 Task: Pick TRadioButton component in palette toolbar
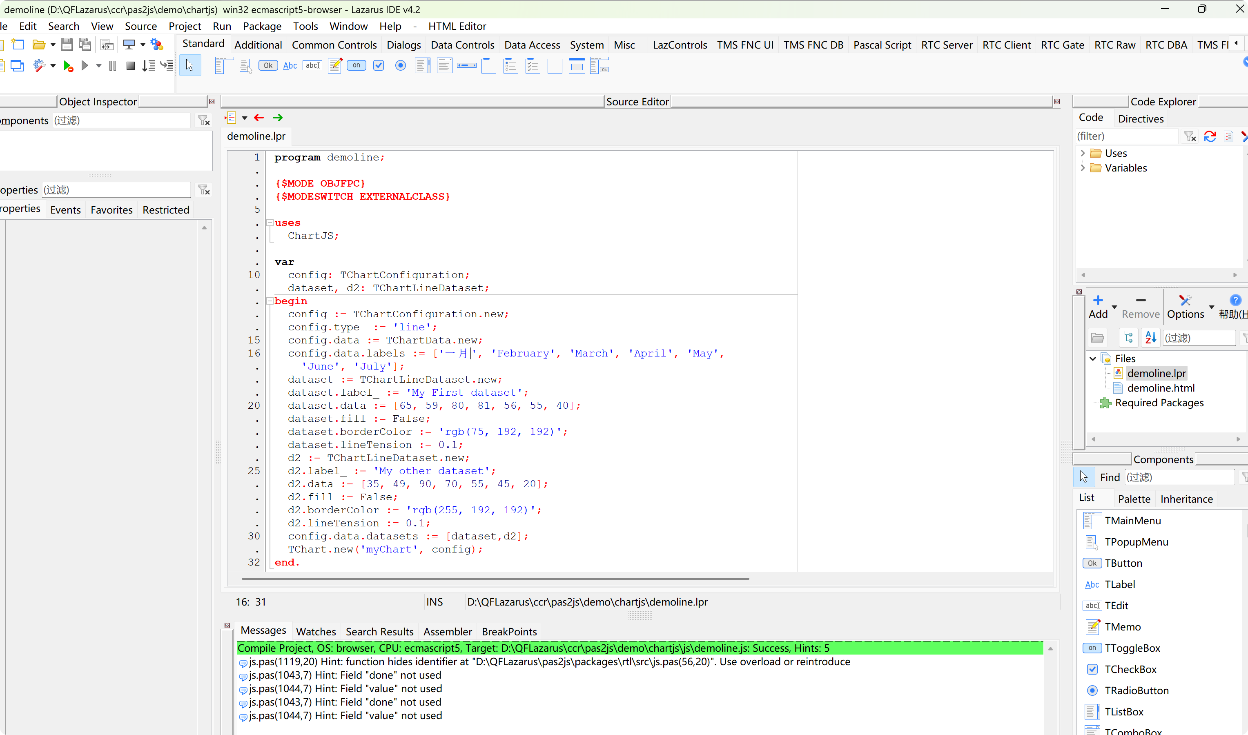click(x=401, y=65)
